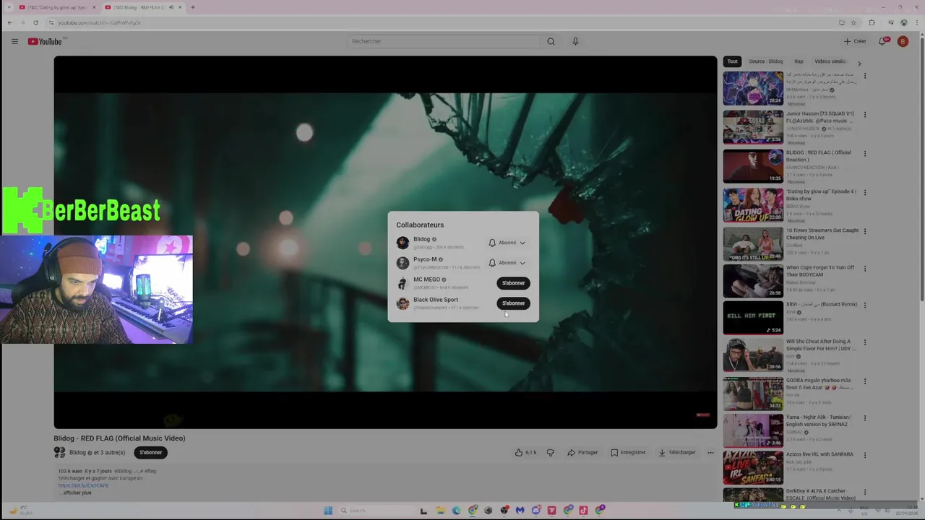The width and height of the screenshot is (925, 520).
Task: Expand Psyco-M's Abonné notification dropdown
Action: [507, 263]
